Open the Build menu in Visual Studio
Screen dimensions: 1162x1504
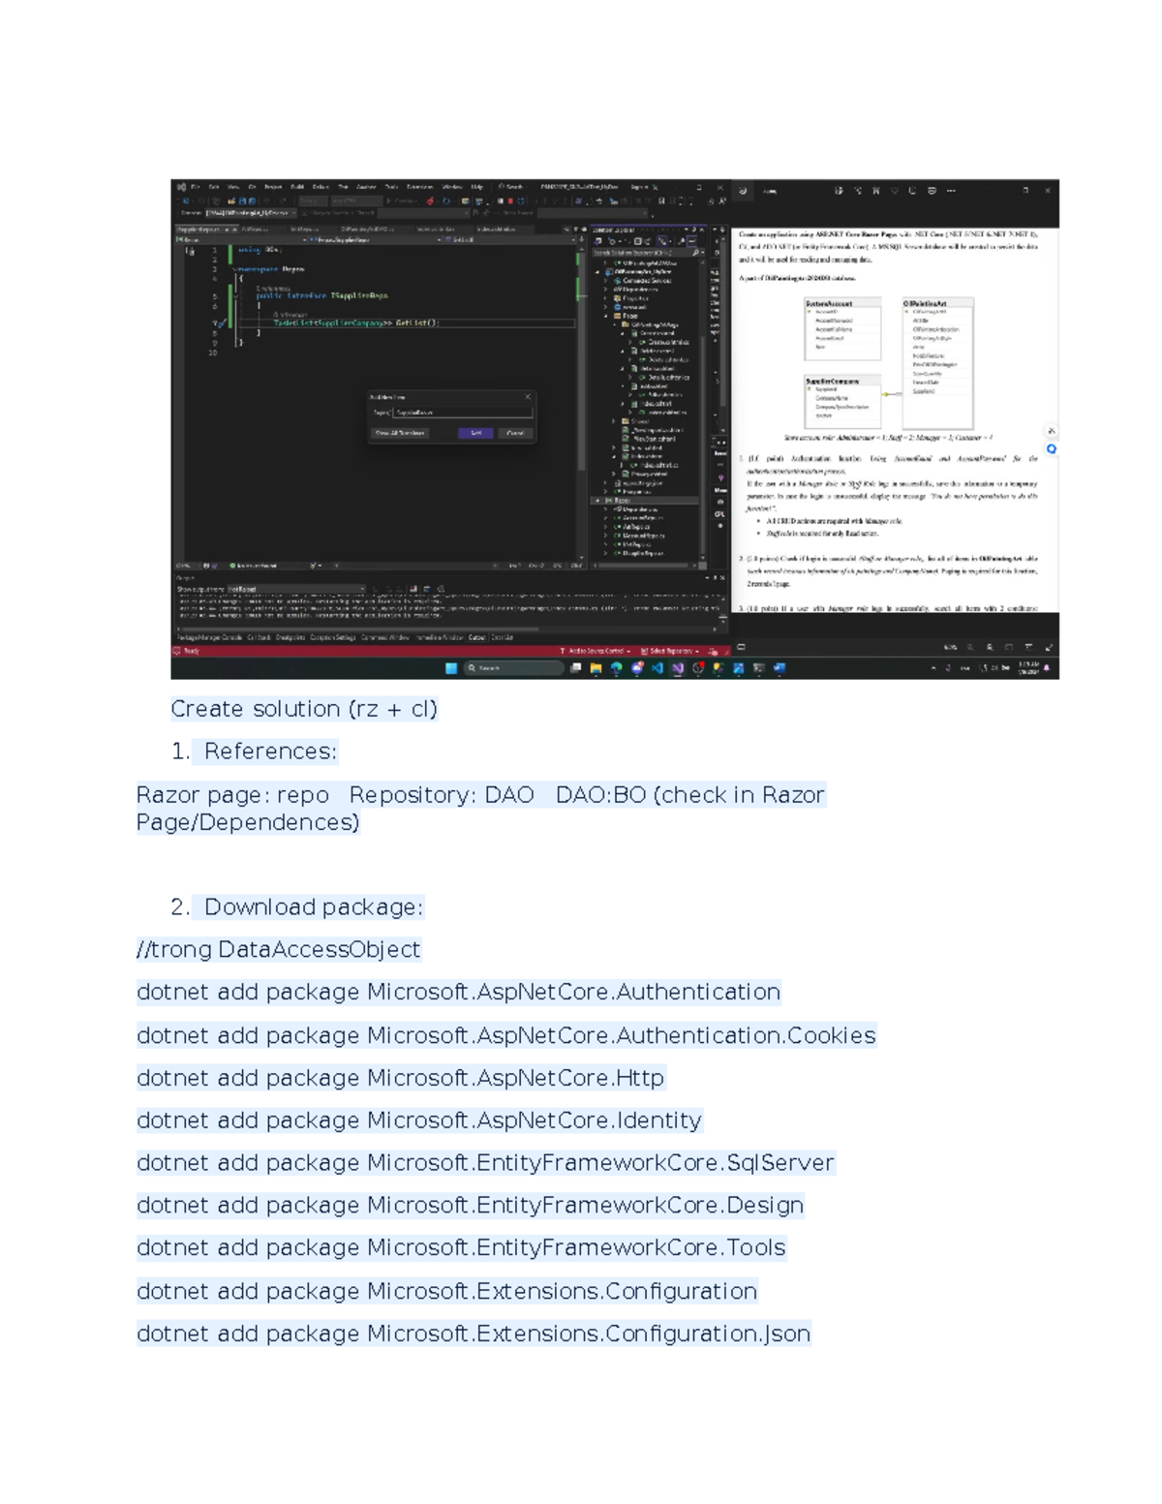pyautogui.click(x=297, y=187)
